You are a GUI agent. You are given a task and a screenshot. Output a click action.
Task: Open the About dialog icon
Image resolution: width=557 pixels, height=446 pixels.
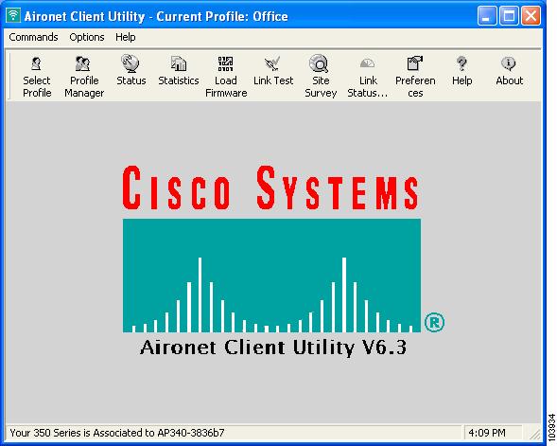pos(509,70)
